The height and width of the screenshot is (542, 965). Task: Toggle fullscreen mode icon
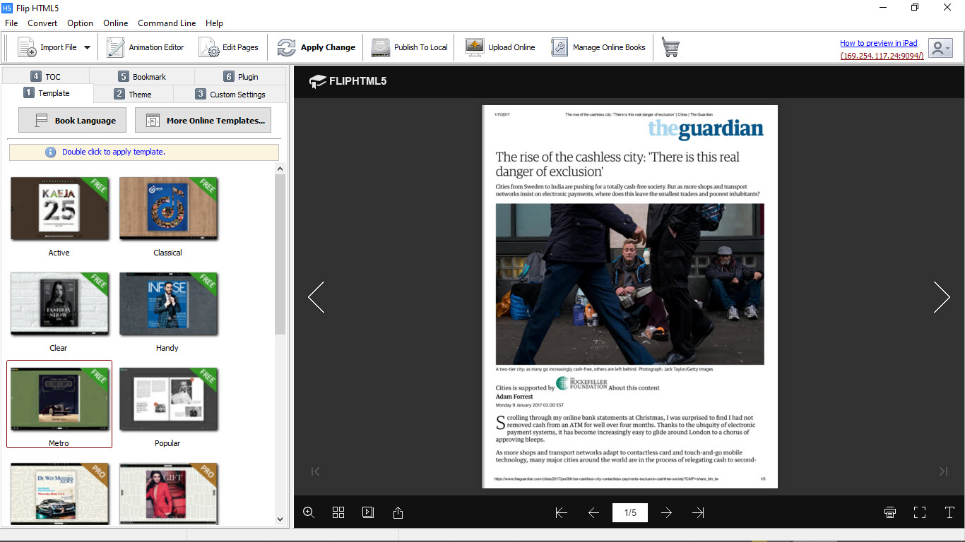920,512
